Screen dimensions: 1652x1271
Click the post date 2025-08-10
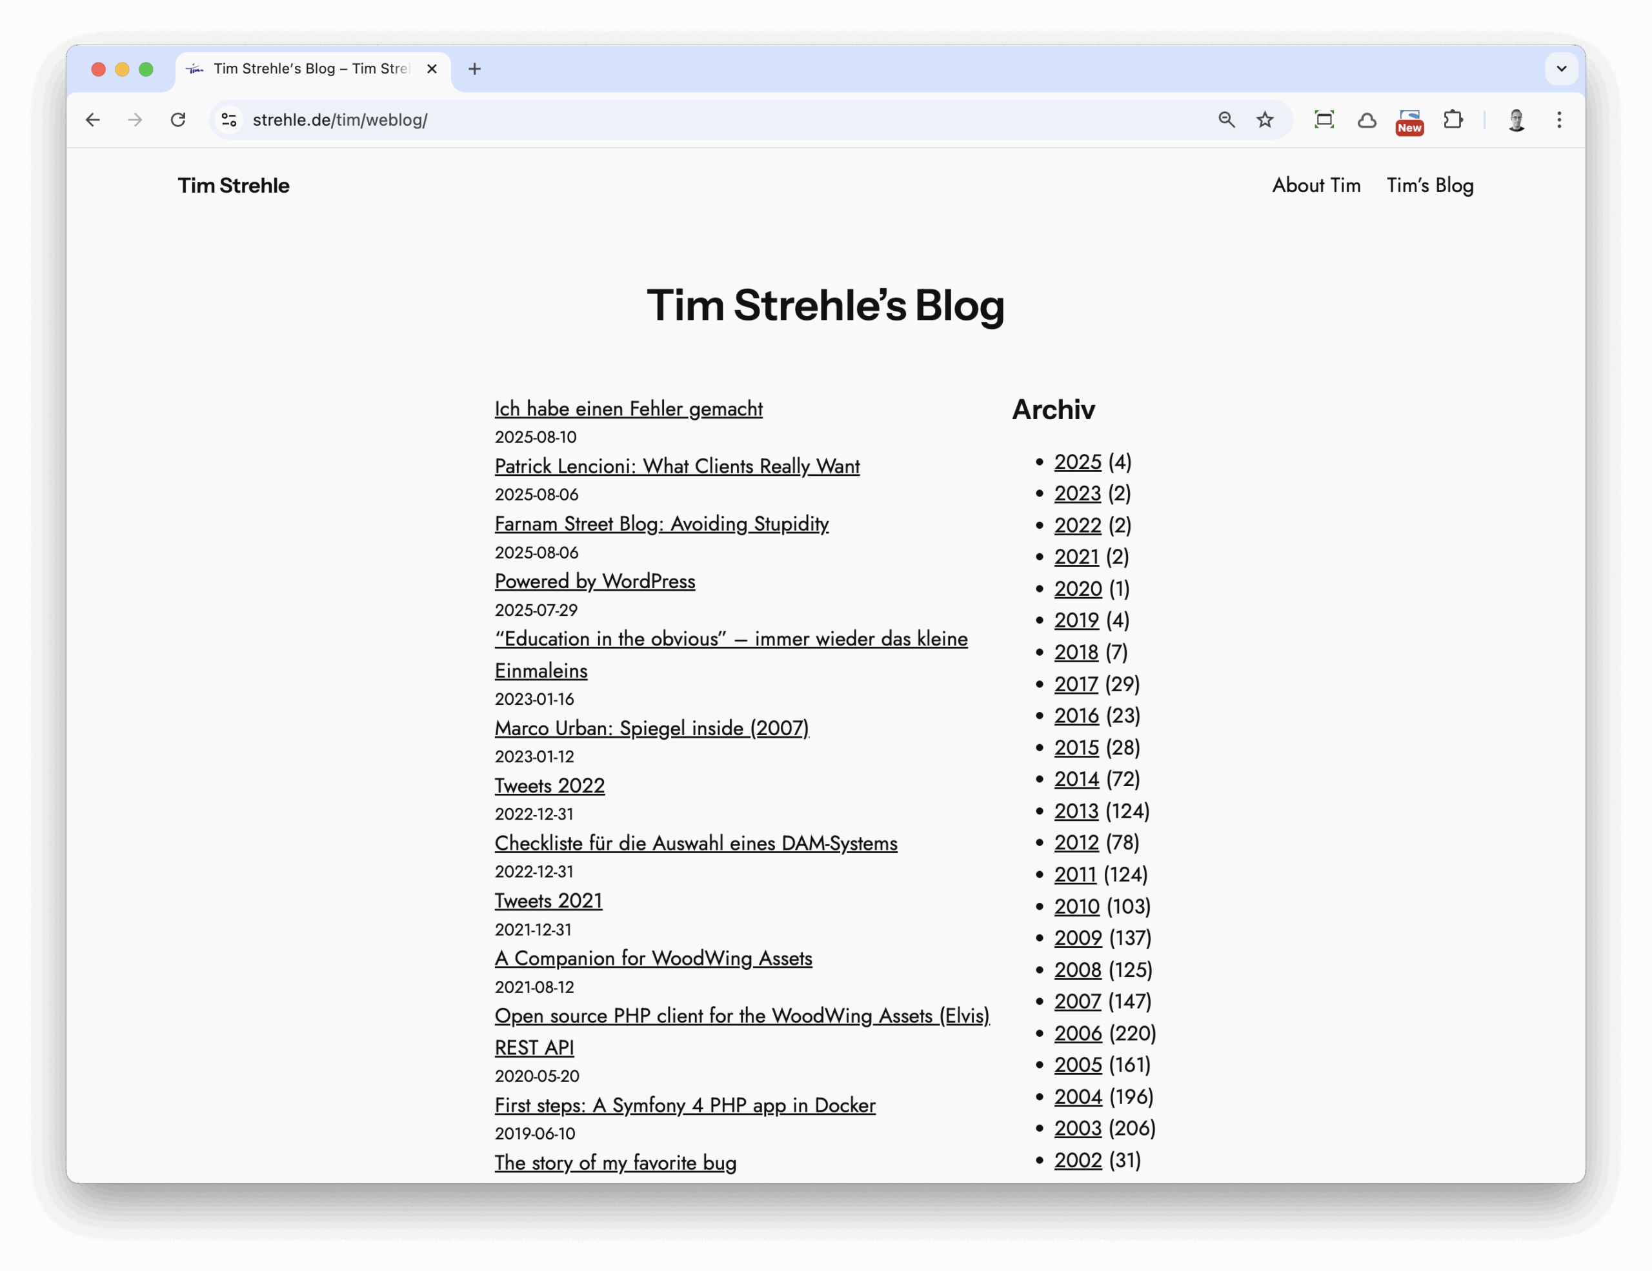click(536, 437)
